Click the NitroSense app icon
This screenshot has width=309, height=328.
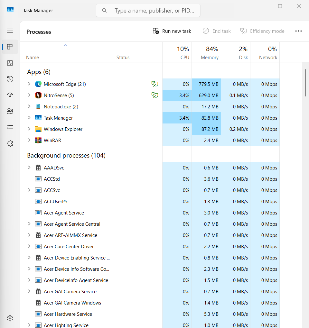pos(38,96)
